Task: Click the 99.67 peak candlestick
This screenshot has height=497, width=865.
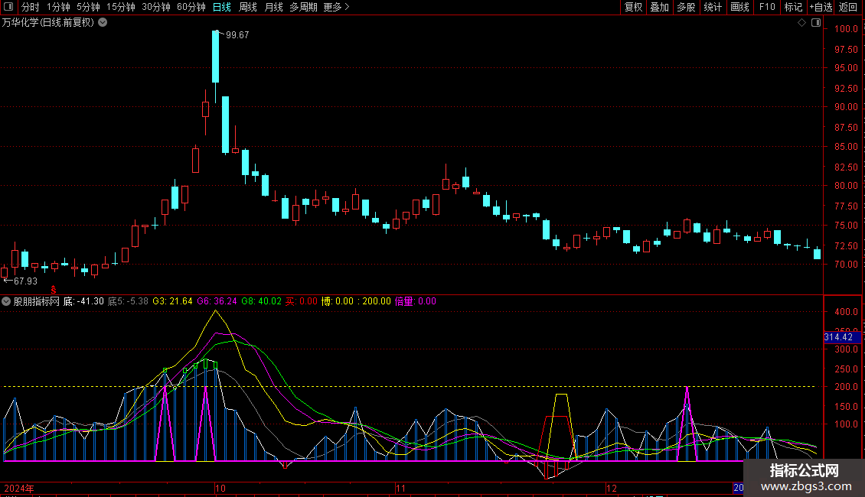Action: click(x=216, y=57)
